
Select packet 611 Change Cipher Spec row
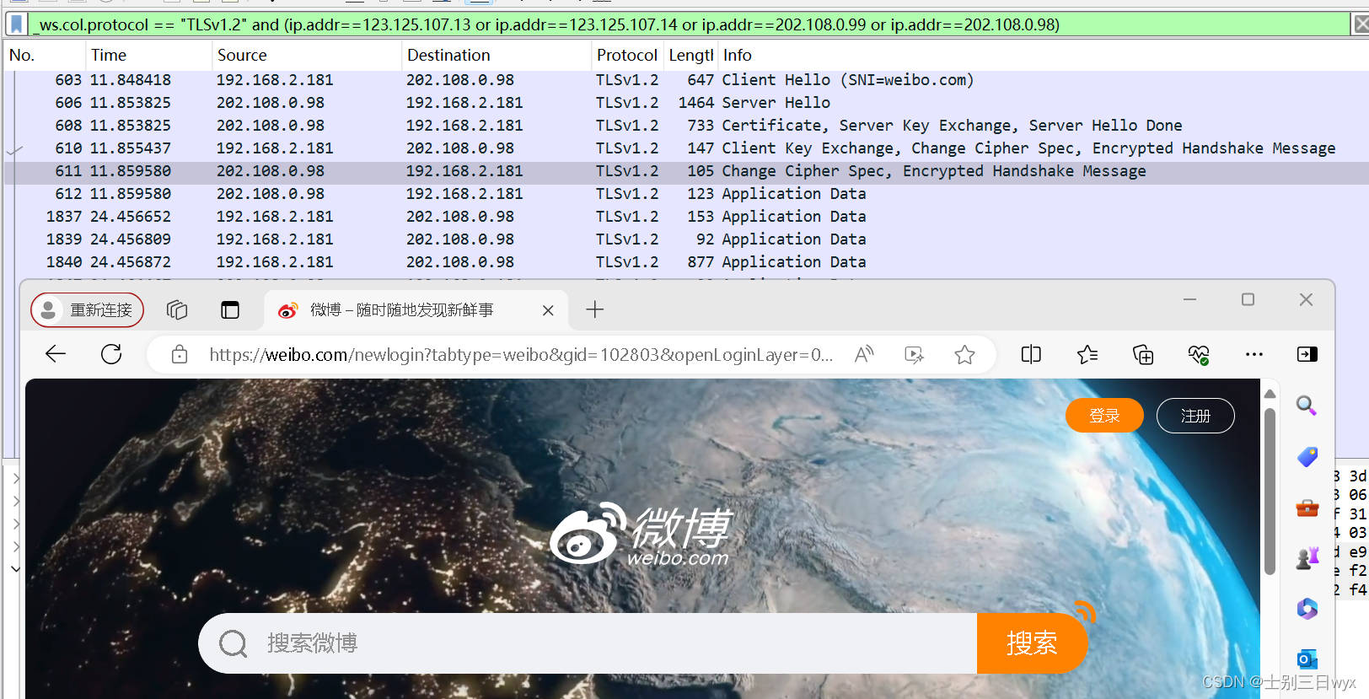(x=686, y=171)
